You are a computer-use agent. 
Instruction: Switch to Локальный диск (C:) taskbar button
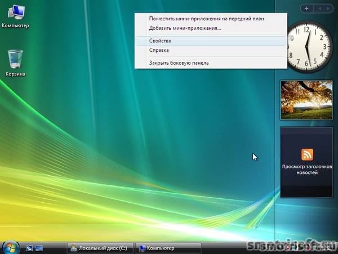pyautogui.click(x=99, y=248)
